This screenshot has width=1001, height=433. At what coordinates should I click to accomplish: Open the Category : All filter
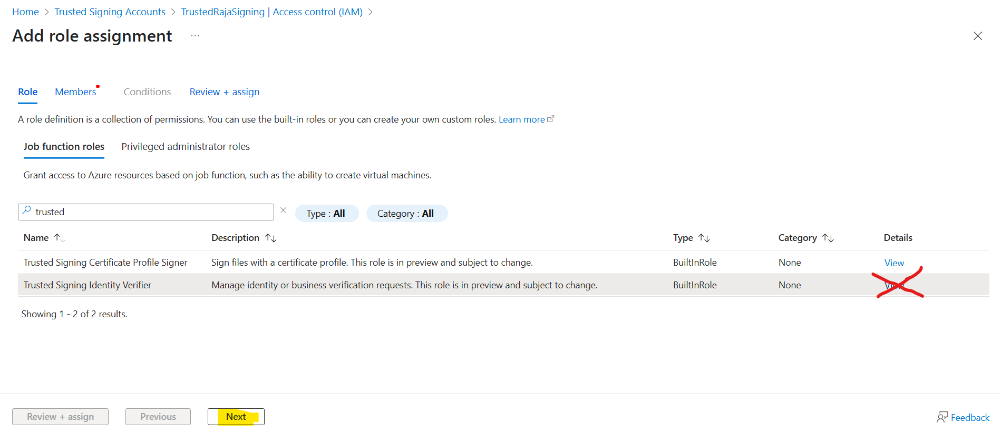point(406,213)
